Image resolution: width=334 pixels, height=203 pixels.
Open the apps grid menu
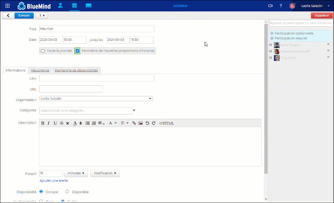(7, 6)
